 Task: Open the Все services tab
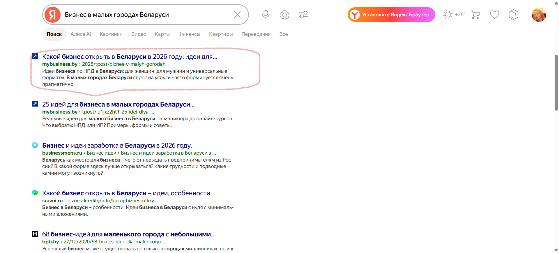283,34
